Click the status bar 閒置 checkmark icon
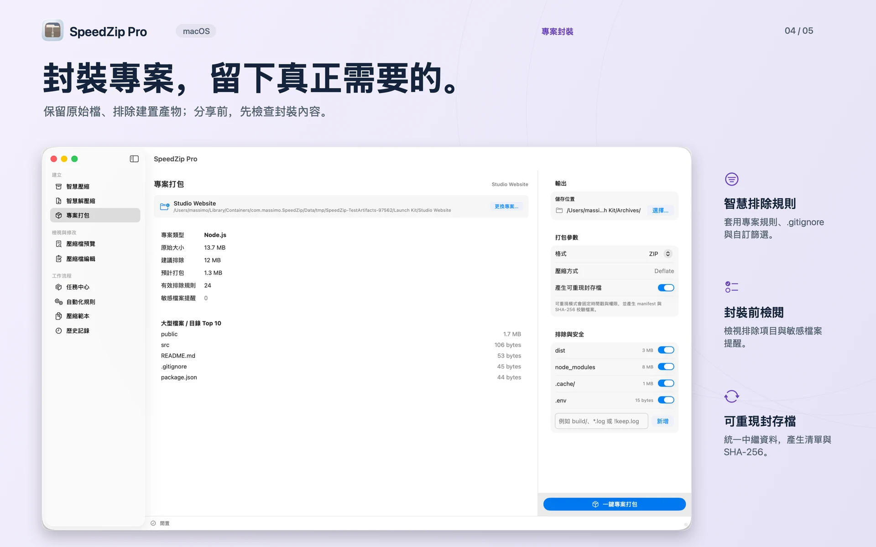 coord(153,523)
